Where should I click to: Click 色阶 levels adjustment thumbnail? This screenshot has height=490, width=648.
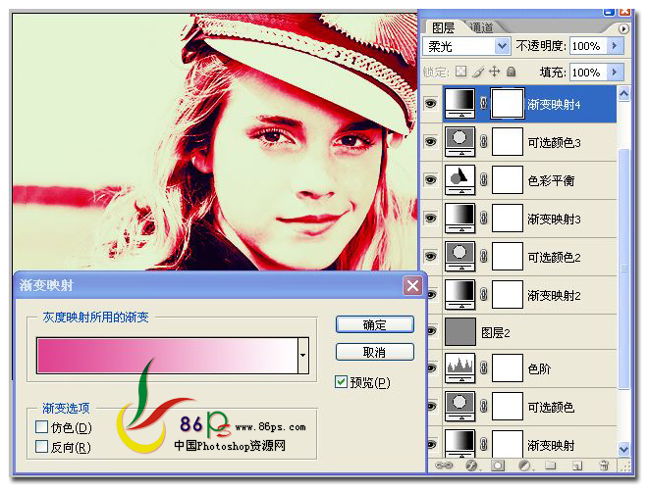[x=459, y=367]
